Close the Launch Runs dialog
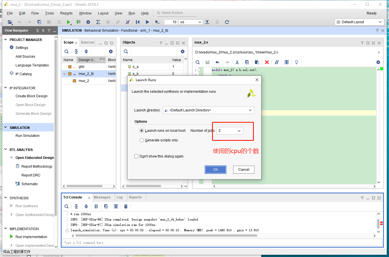Image resolution: width=389 pixels, height=257 pixels. (x=257, y=80)
